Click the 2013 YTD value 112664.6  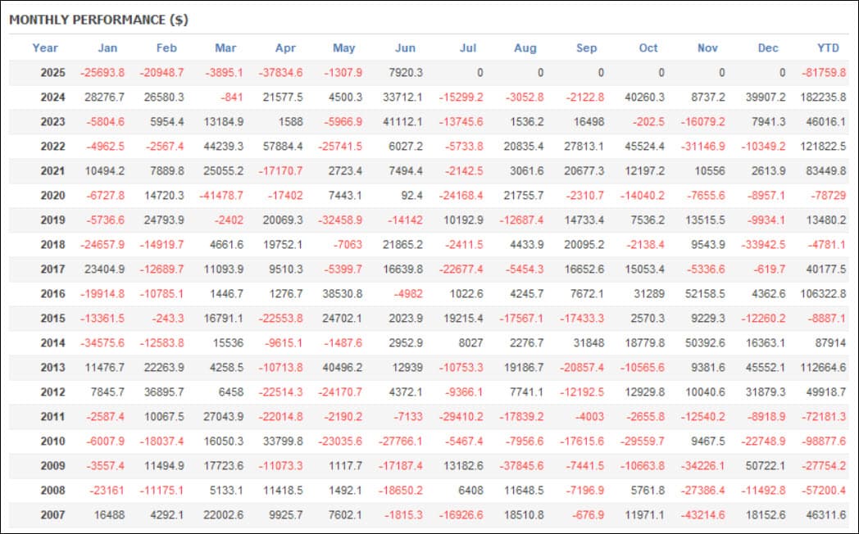[x=823, y=368]
